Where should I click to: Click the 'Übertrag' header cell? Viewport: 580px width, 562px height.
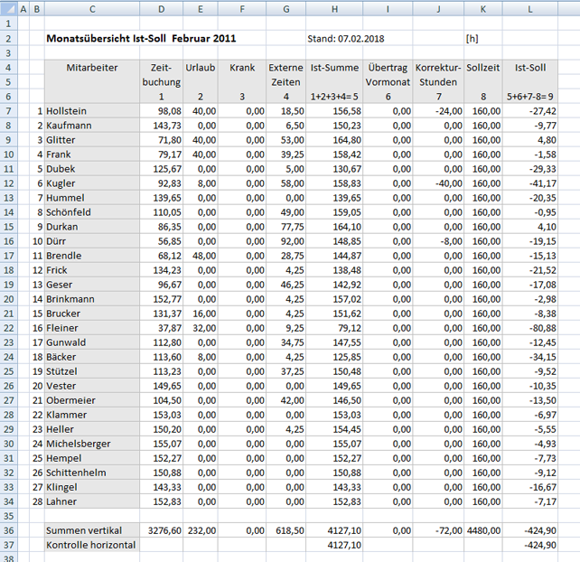tap(388, 68)
